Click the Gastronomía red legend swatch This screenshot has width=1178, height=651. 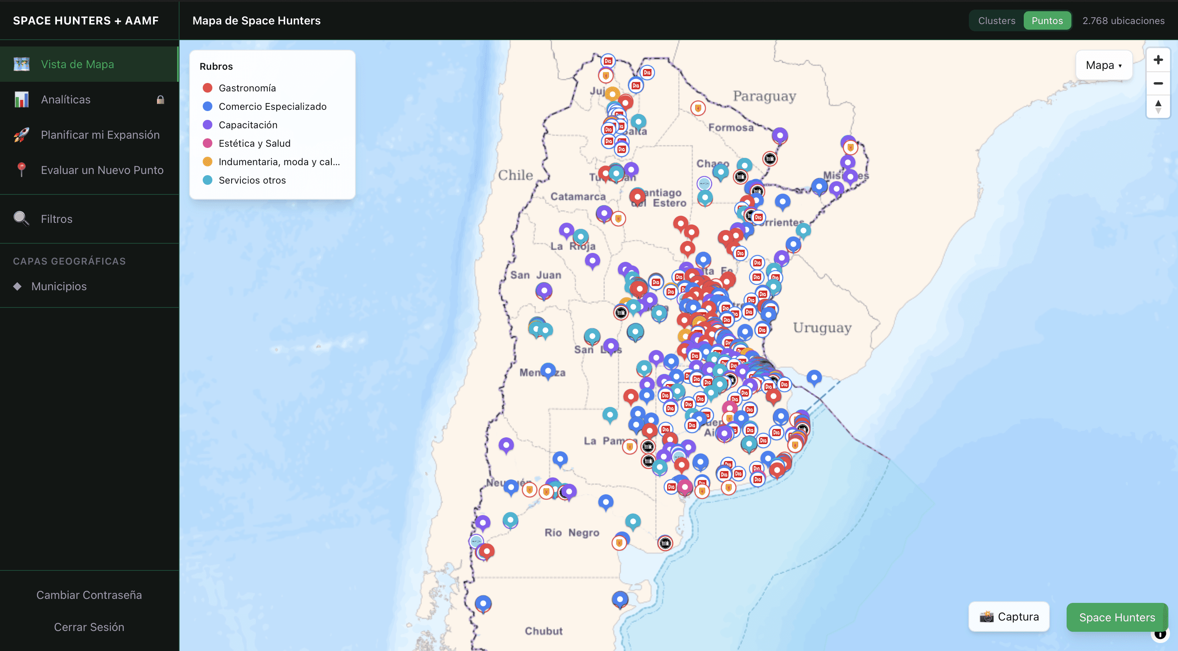[x=208, y=88]
